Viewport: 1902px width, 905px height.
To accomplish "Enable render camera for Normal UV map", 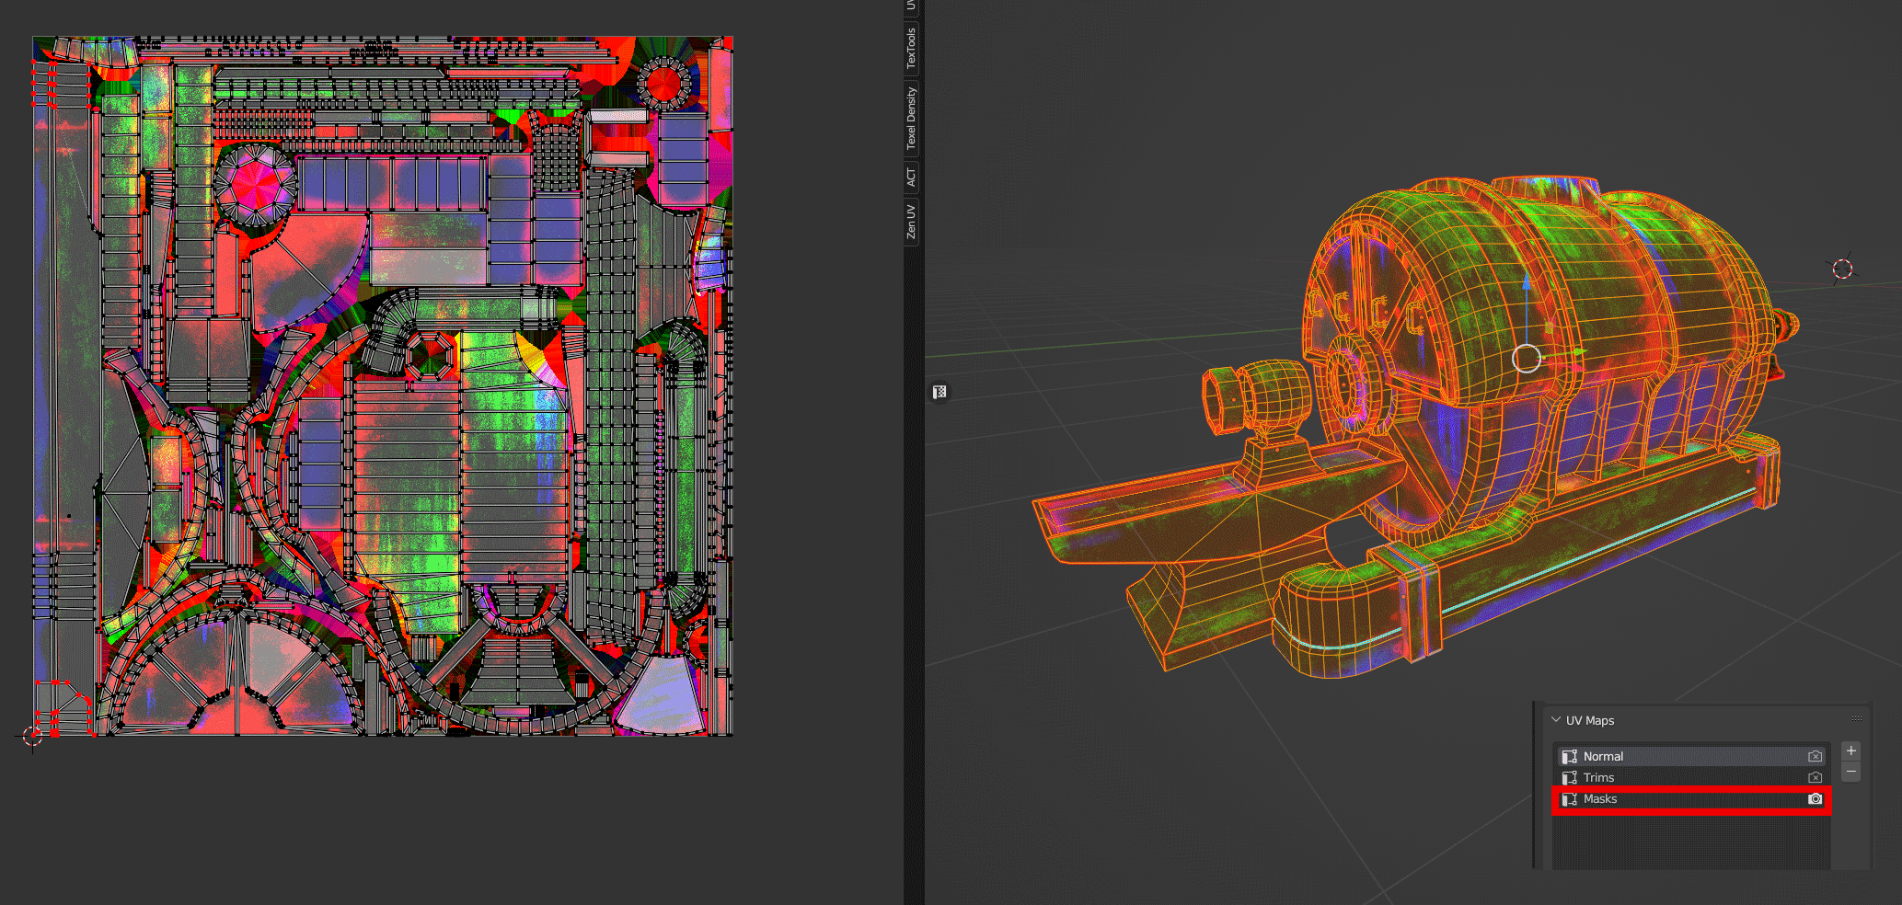I will (1815, 757).
